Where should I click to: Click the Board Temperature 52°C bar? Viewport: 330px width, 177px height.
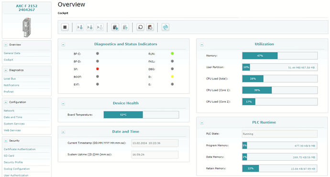click(x=141, y=115)
